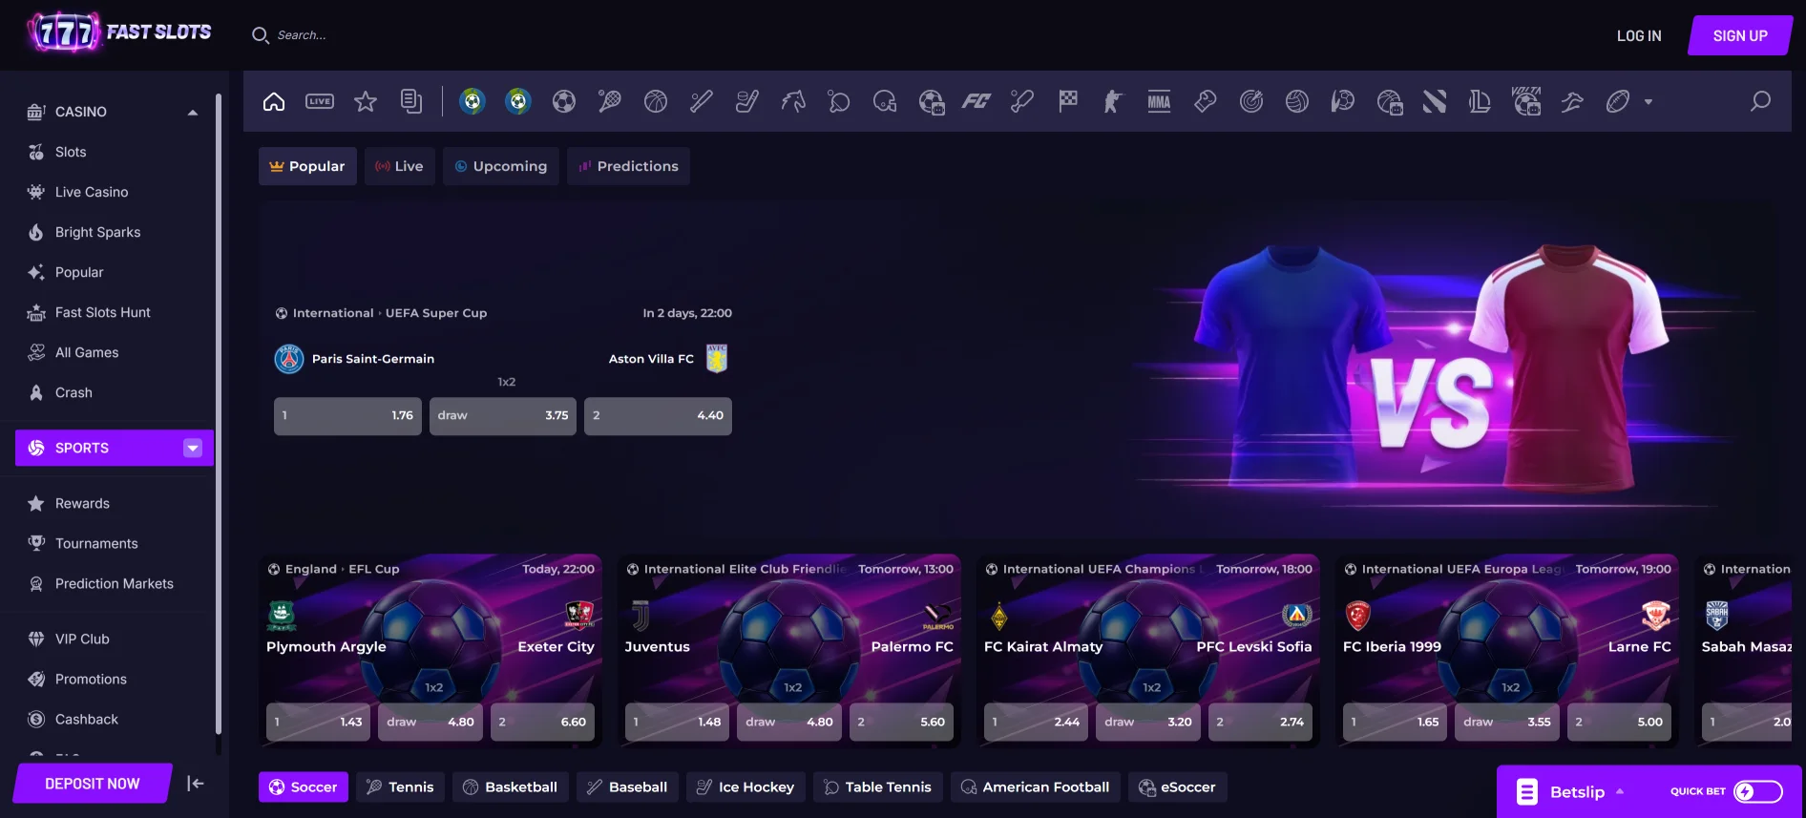Screen dimensions: 1806x818
Task: Select the American football helmet icon
Action: 885,101
